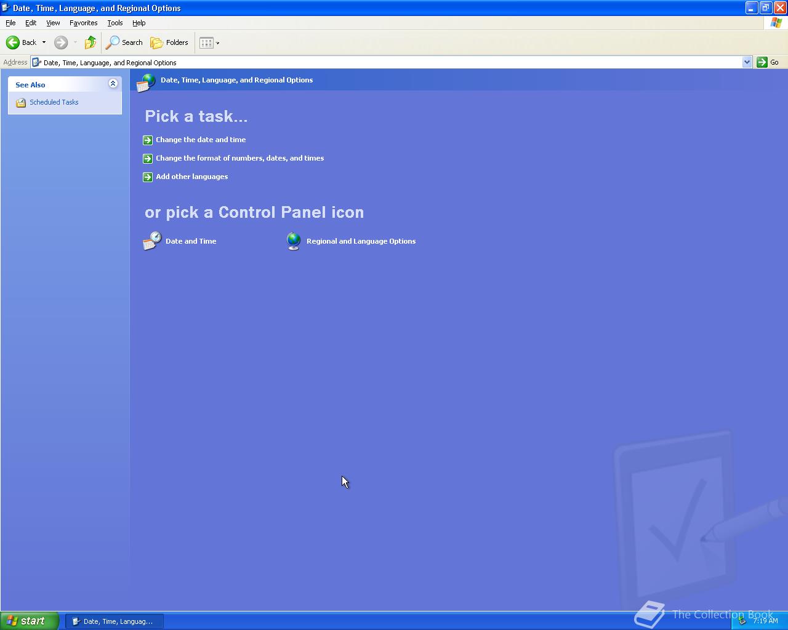Click arrow icon beside Change the format task
Image resolution: width=788 pixels, height=630 pixels.
(x=148, y=159)
